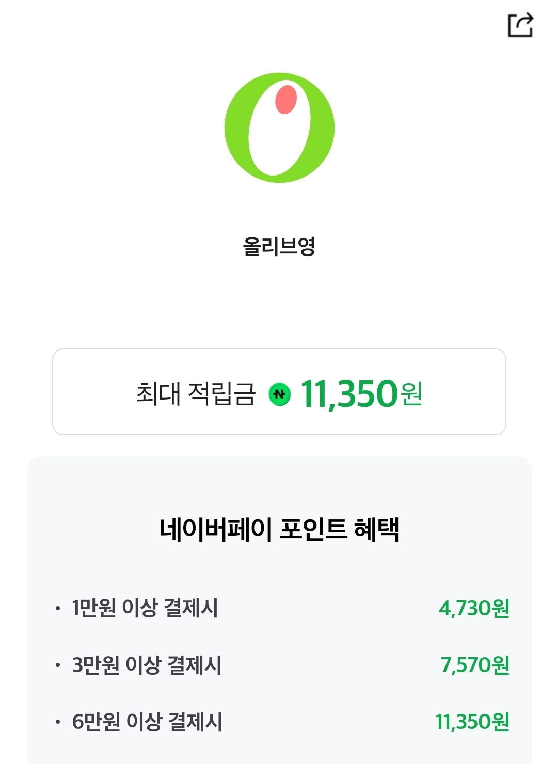
Task: Select the 올리브영 store name text
Action: [279, 246]
